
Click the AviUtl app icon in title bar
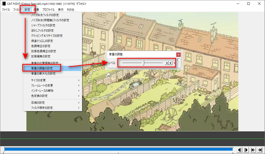[x=3, y=3]
